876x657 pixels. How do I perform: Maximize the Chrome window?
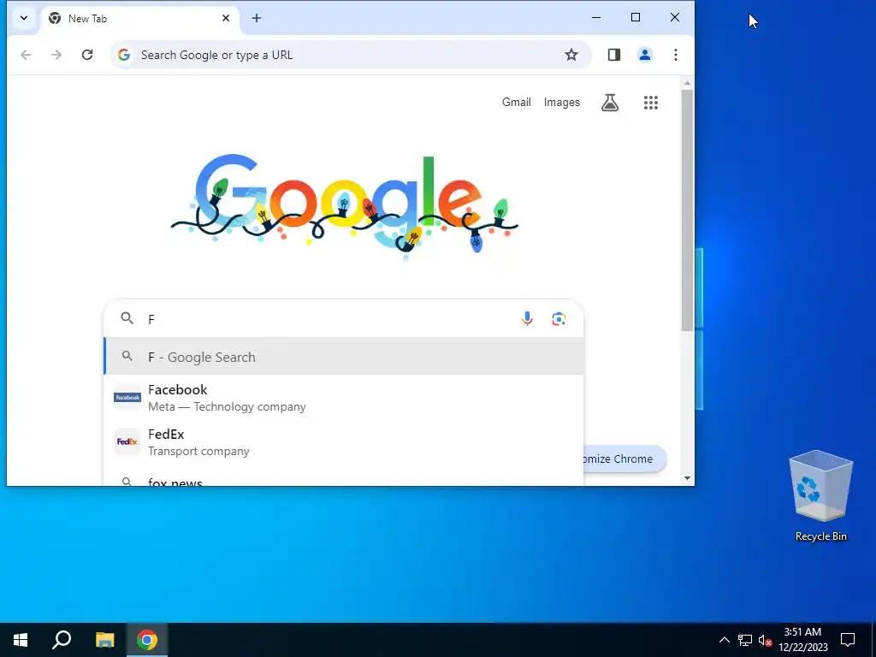pos(636,17)
